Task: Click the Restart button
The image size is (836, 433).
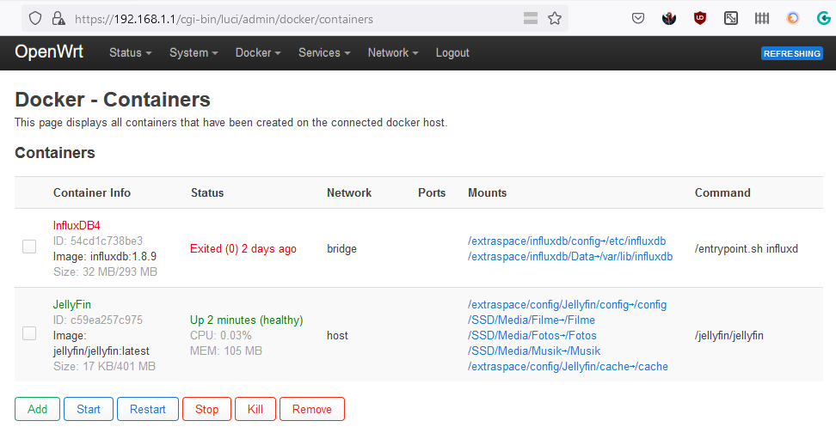Action: (148, 409)
